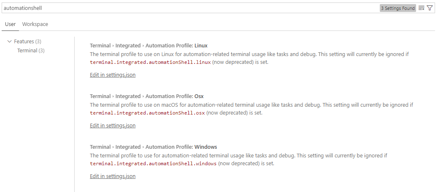Click terminal.integrated.automationShell.osx setting link
440x192 pixels.
click(x=147, y=113)
